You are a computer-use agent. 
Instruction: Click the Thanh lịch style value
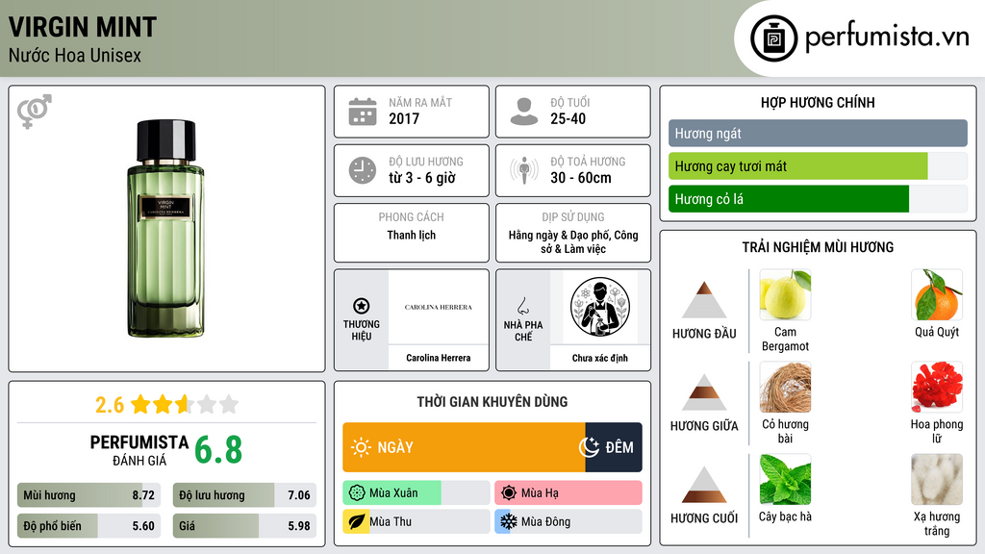click(x=412, y=235)
